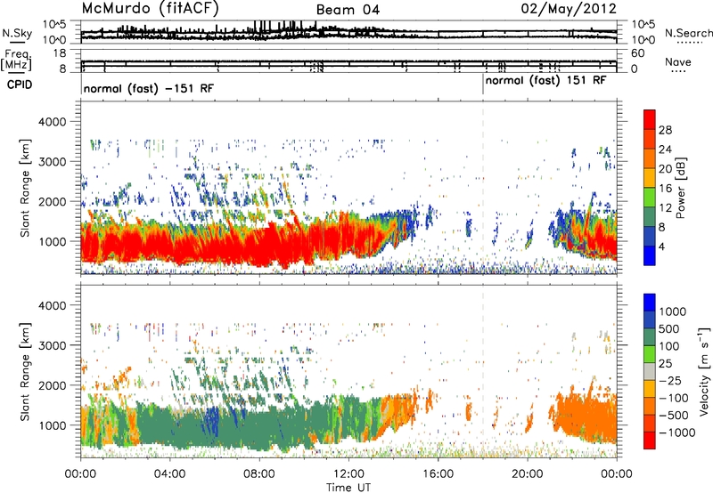Click the 16:00 time tick label
This screenshot has width=713, height=493.
click(x=438, y=474)
